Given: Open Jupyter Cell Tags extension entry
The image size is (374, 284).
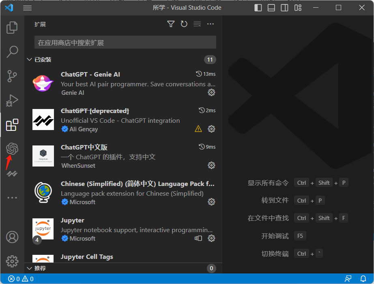Looking at the screenshot, I should tap(123, 255).
